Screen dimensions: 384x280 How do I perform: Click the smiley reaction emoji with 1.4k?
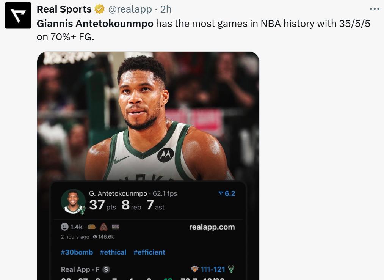65,227
